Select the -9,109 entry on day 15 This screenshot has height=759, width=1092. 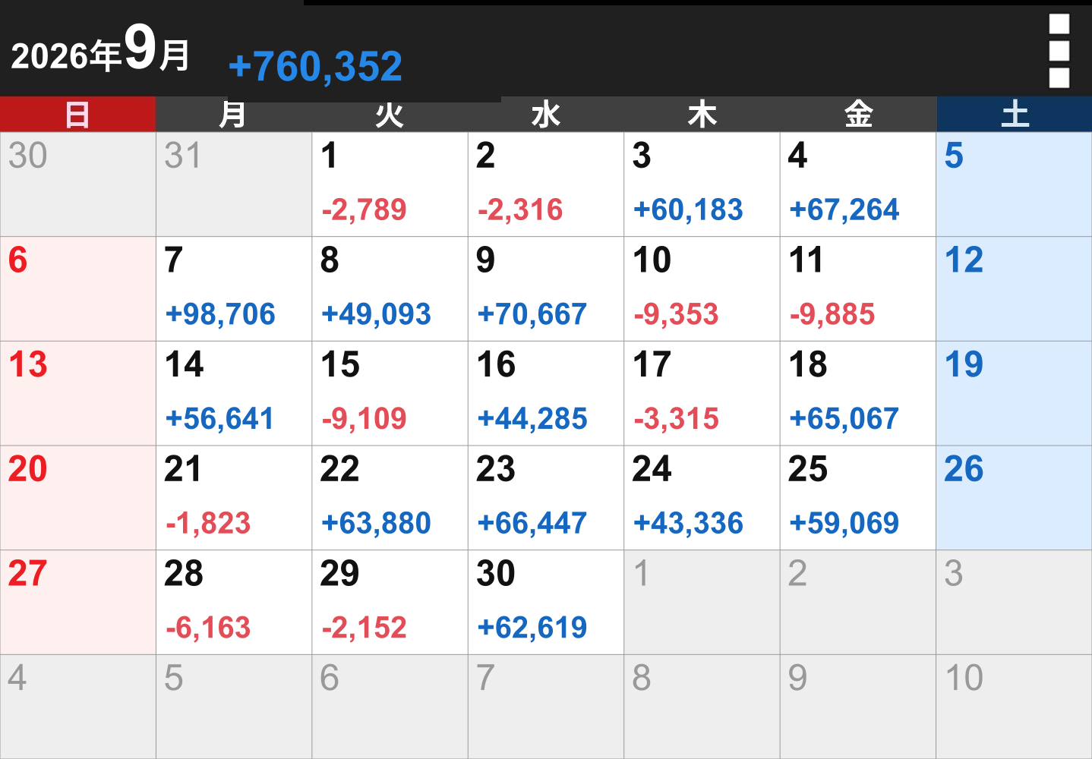[365, 419]
